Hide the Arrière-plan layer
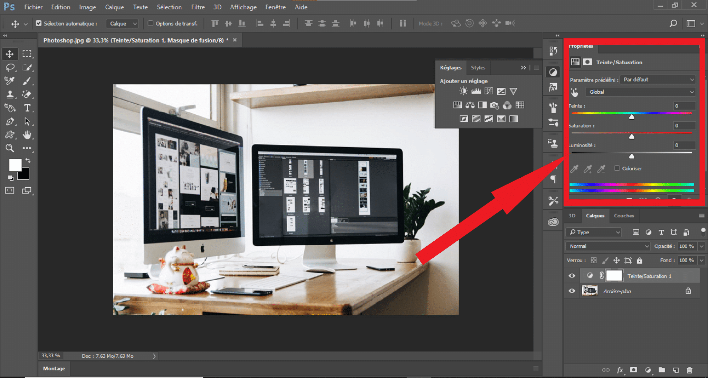The height and width of the screenshot is (378, 708). coord(572,291)
